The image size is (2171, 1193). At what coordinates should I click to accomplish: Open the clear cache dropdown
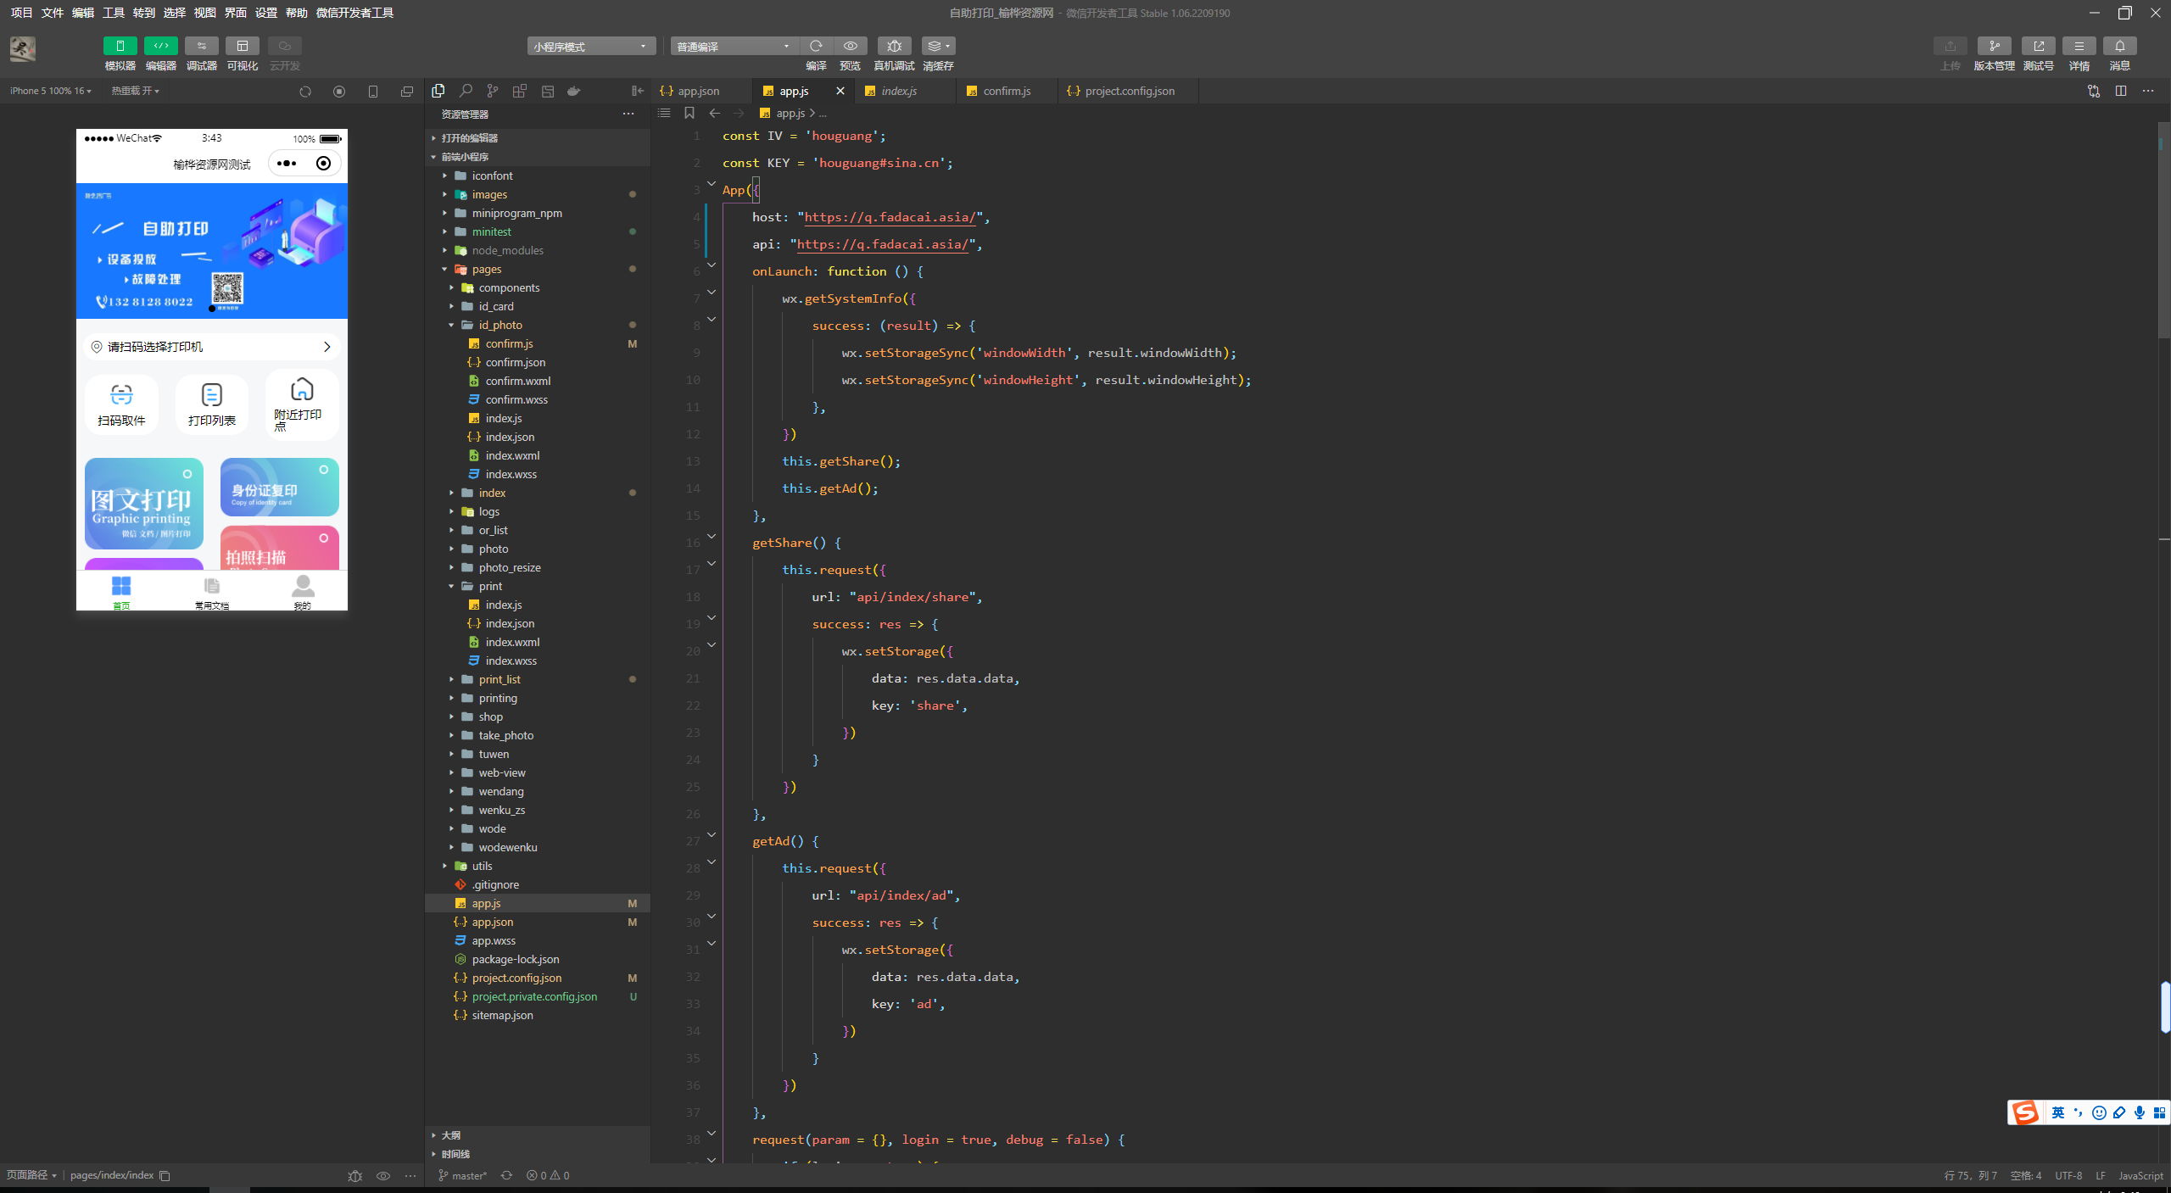click(x=937, y=46)
